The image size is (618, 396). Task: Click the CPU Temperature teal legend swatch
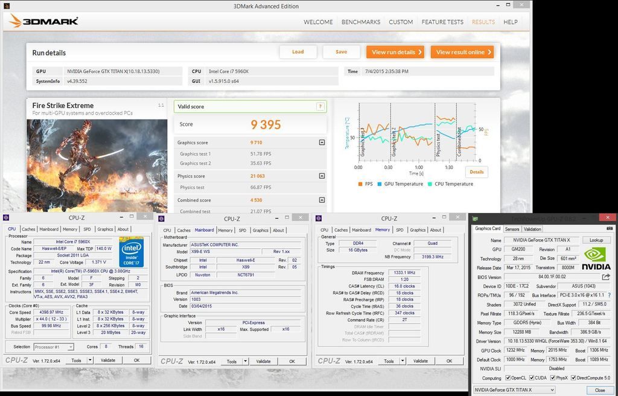pyautogui.click(x=430, y=184)
